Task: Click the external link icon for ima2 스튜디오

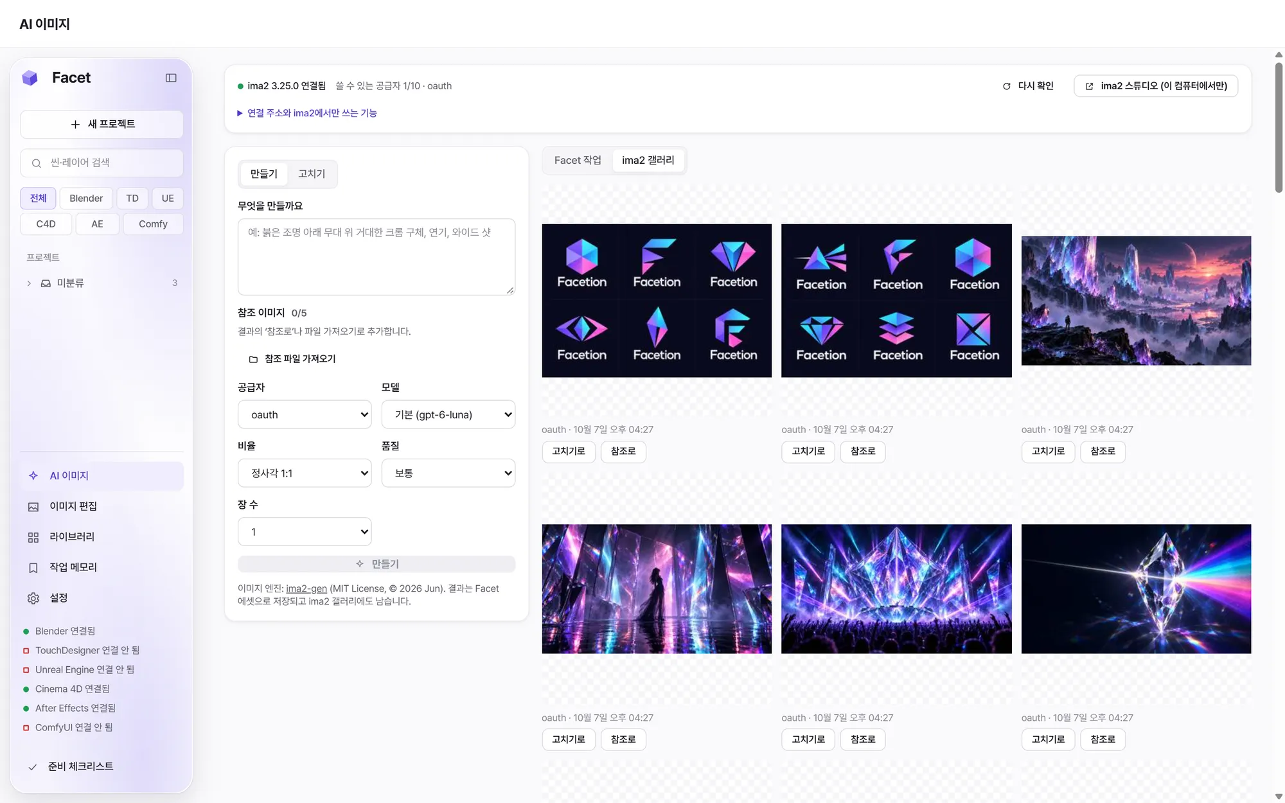Action: [x=1089, y=86]
